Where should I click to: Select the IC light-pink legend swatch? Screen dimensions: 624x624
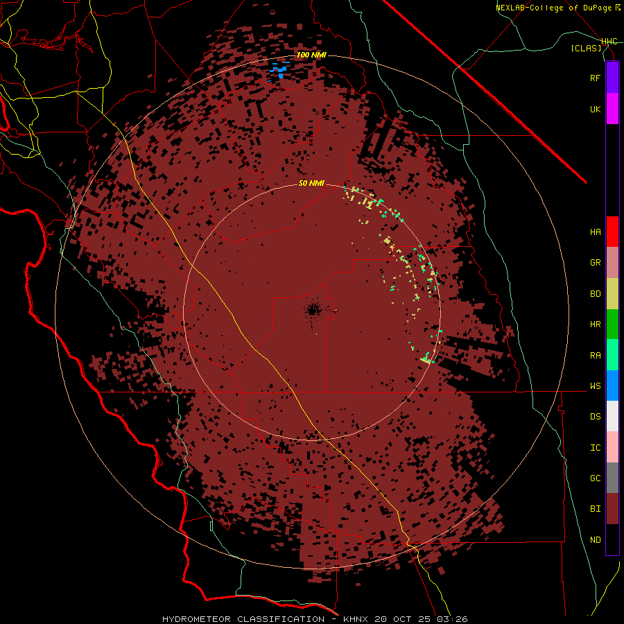(x=612, y=447)
